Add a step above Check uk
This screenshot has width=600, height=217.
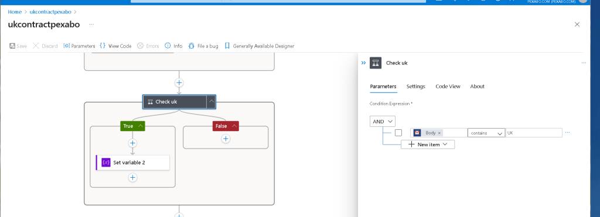179,82
